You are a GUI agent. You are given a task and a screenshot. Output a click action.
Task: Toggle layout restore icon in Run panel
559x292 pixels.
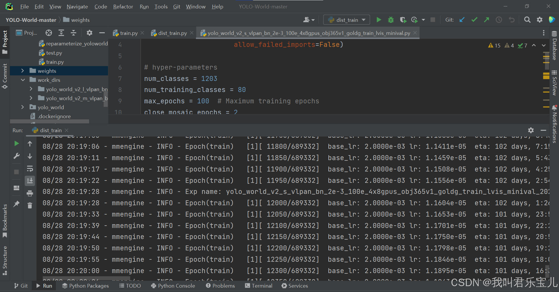click(x=17, y=188)
